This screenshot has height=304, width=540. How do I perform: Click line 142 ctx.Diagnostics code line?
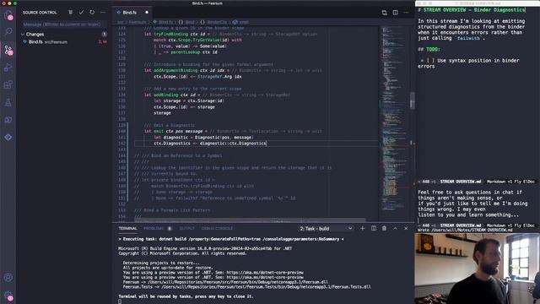210,144
